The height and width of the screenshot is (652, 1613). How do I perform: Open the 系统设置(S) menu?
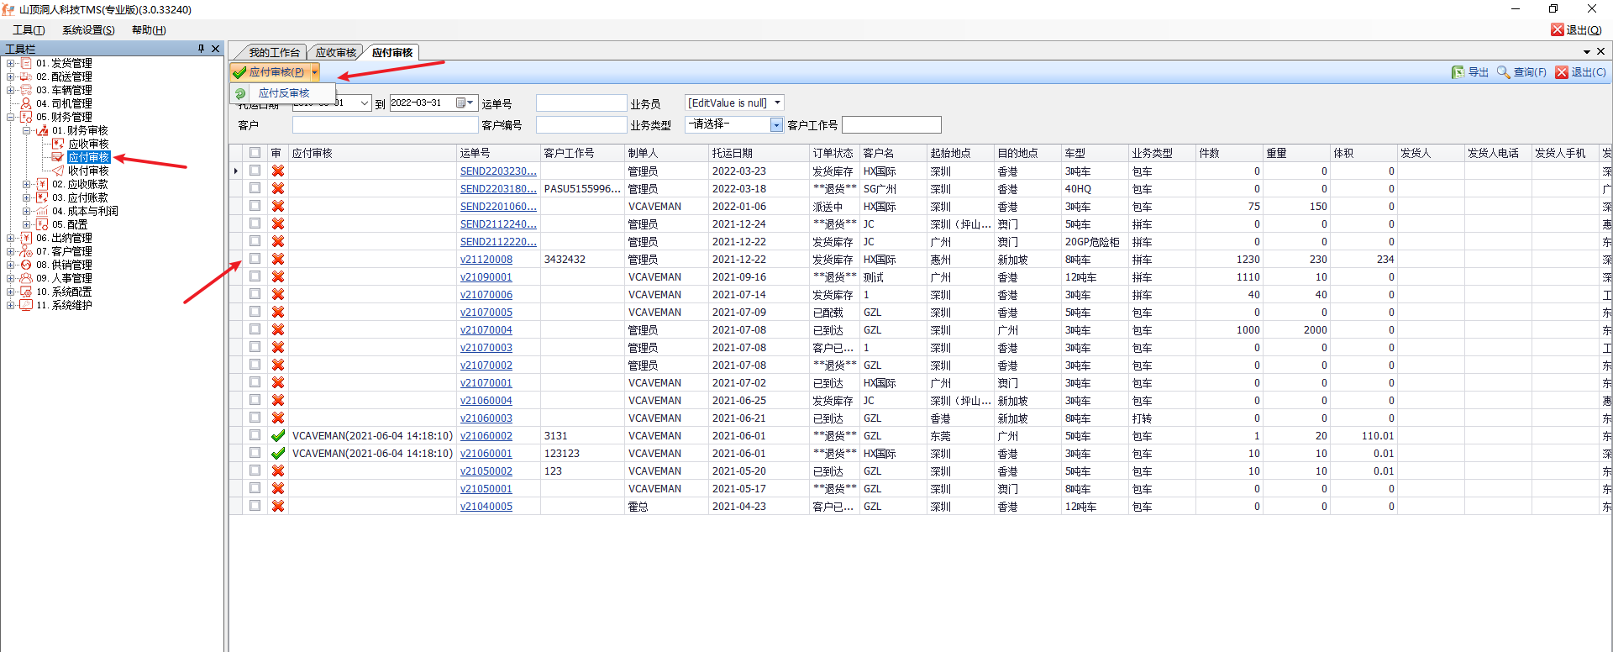pos(88,29)
